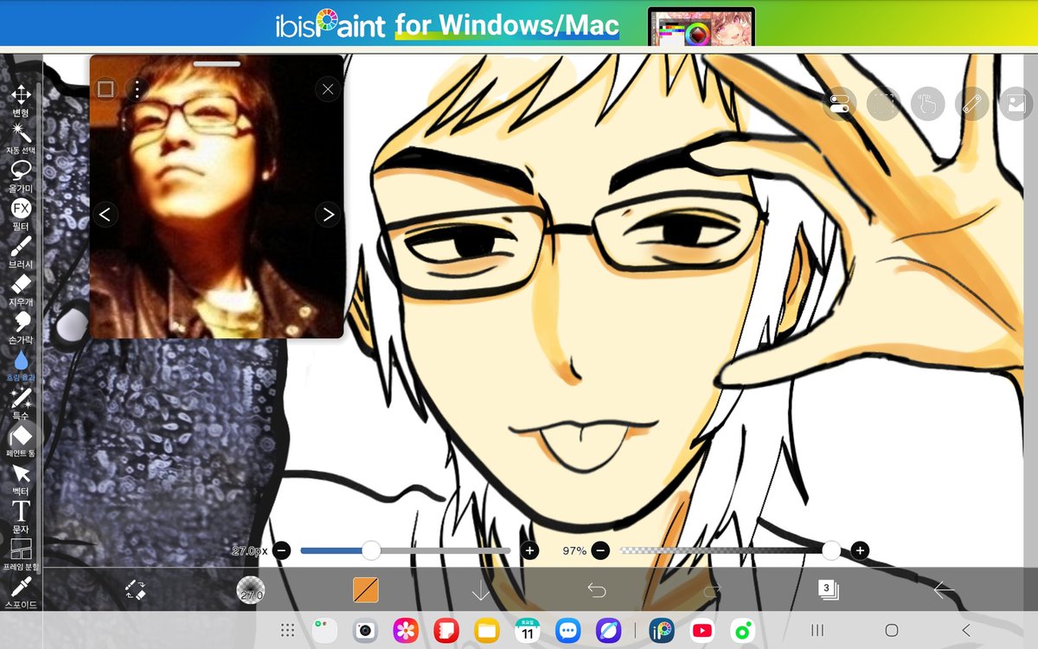This screenshot has width=1038, height=649.
Task: Increase opacity with plus button
Action: [x=859, y=550]
